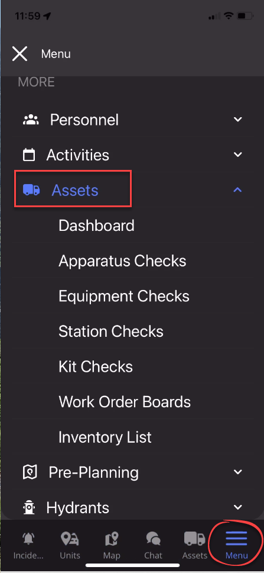
Task: Expand the Activities section chevron
Action: 238,154
